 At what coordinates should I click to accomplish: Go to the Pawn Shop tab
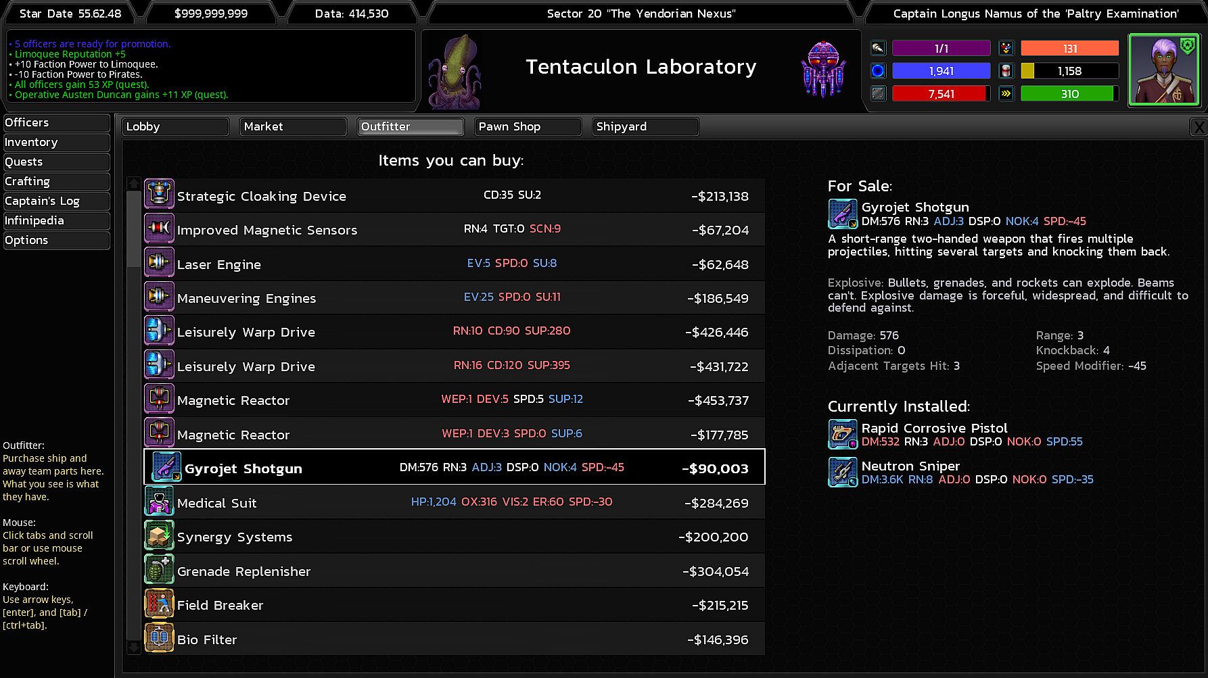[x=528, y=126]
